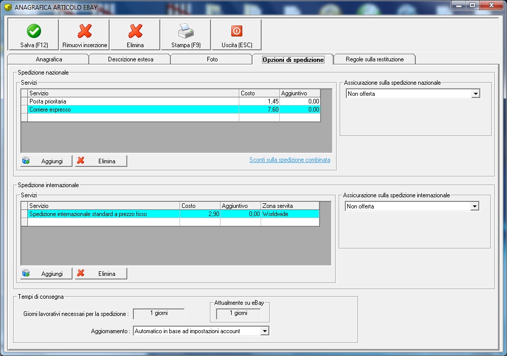This screenshot has width=507, height=356.
Task: Click the Giorni lavorativi 1 giorni field
Action: (159, 313)
